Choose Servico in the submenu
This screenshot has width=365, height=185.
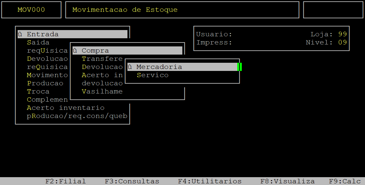pyautogui.click(x=153, y=75)
